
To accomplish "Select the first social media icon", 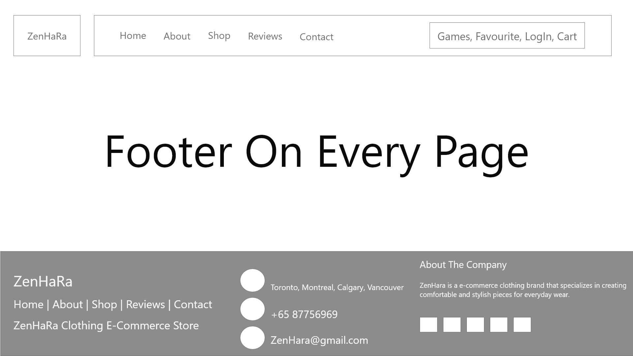I will point(428,325).
